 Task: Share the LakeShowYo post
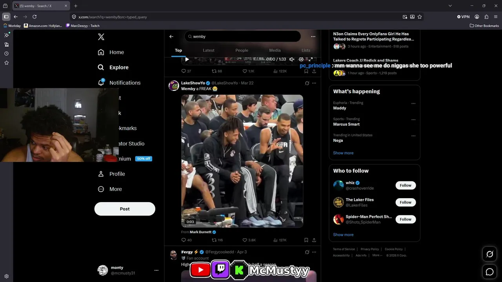point(314,240)
